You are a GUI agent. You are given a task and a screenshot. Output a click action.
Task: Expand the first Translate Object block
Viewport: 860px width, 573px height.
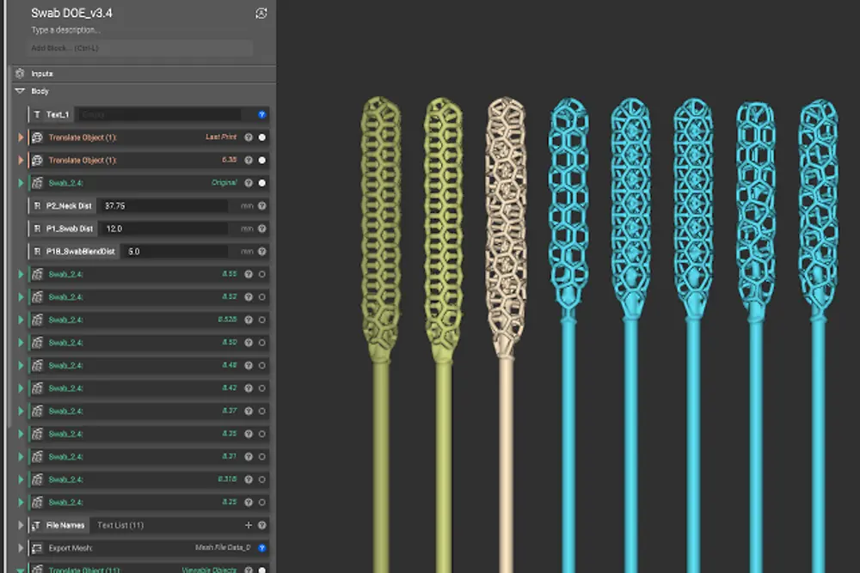point(20,137)
